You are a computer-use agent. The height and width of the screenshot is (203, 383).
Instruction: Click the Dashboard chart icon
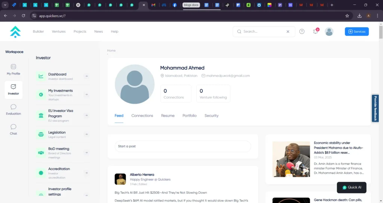tap(41, 76)
